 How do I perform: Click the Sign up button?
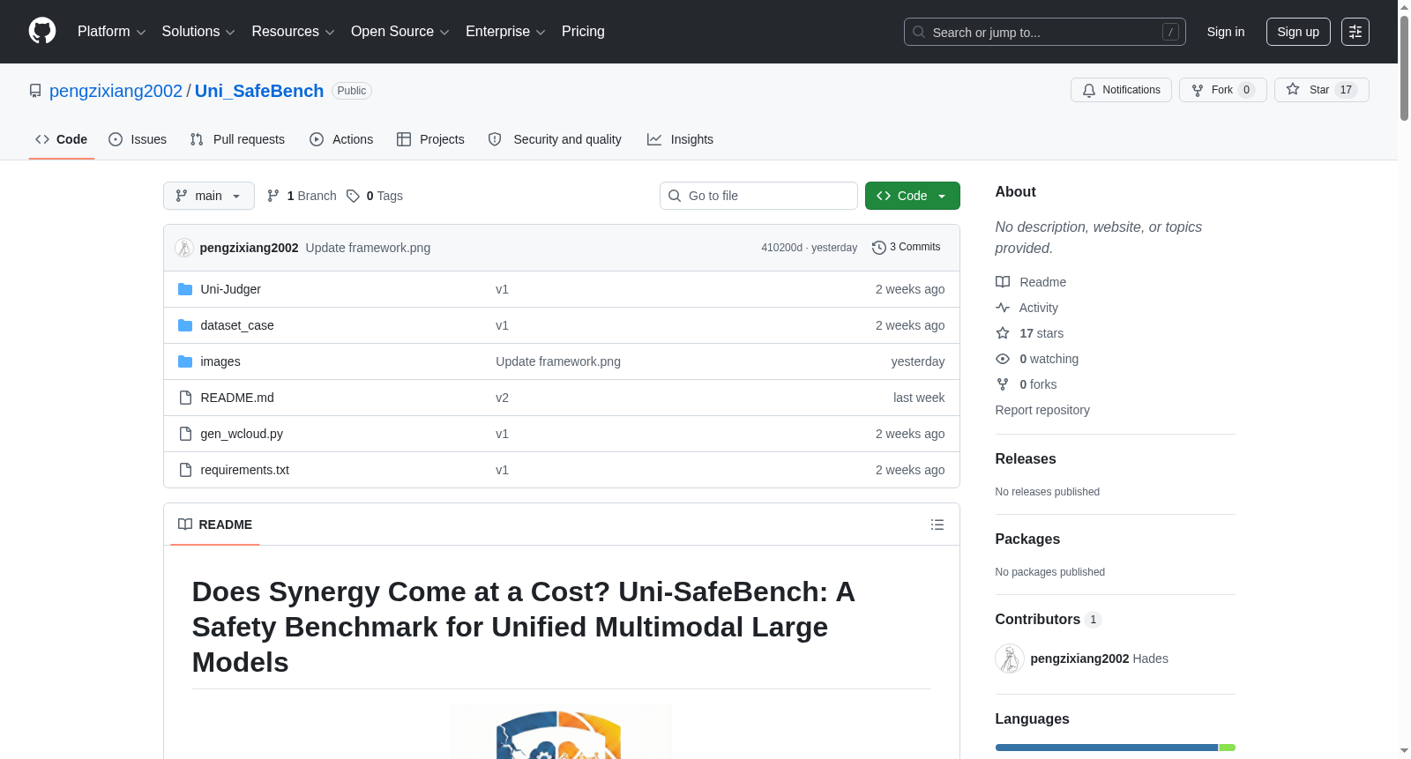[1298, 32]
